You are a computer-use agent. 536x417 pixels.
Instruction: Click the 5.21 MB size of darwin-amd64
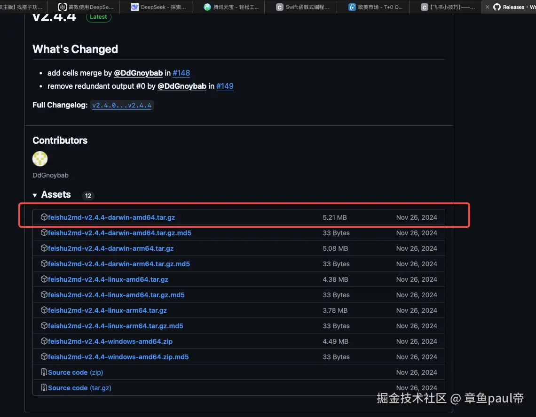tap(335, 217)
